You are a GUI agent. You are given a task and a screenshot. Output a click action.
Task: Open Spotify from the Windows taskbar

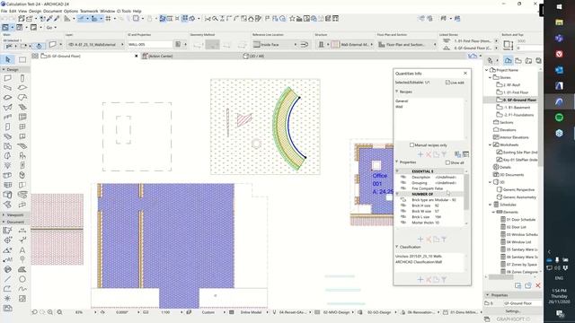pyautogui.click(x=559, y=118)
